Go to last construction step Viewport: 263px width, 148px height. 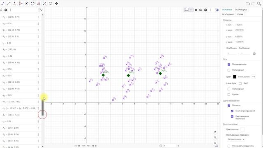pyautogui.click(x=96, y=146)
